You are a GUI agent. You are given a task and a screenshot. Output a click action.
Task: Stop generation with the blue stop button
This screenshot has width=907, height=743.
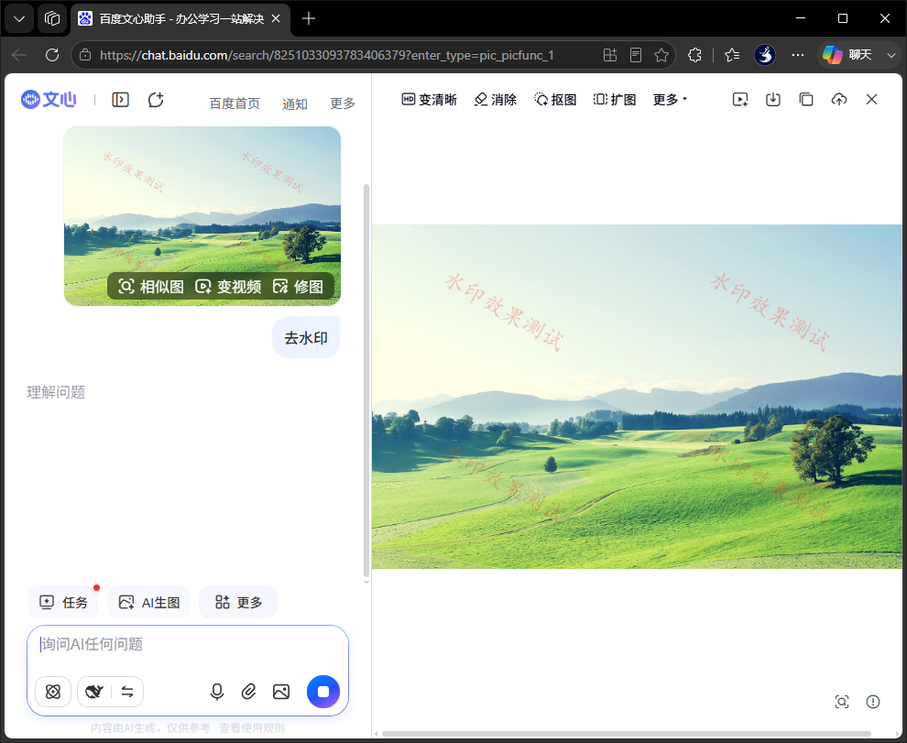point(323,692)
